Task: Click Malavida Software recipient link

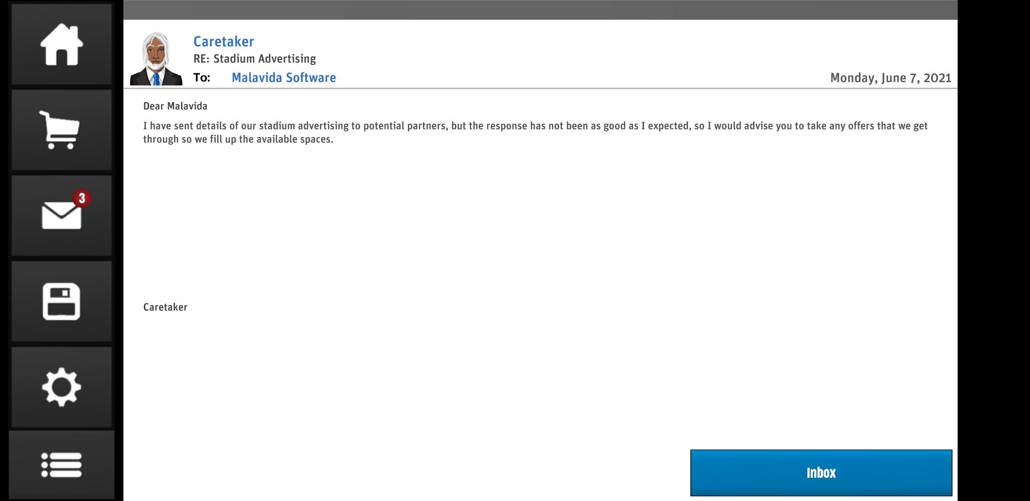Action: click(x=284, y=77)
